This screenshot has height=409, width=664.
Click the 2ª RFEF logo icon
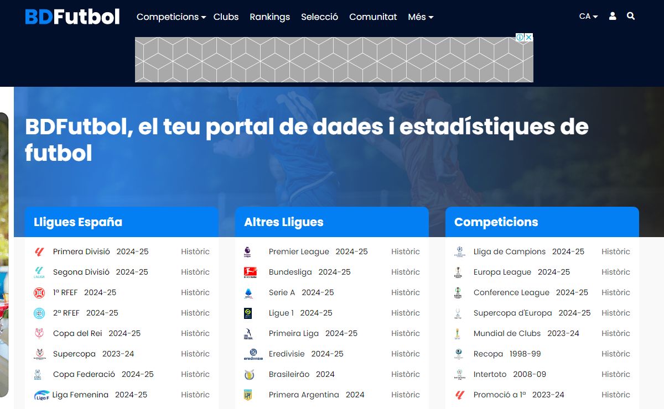39,313
